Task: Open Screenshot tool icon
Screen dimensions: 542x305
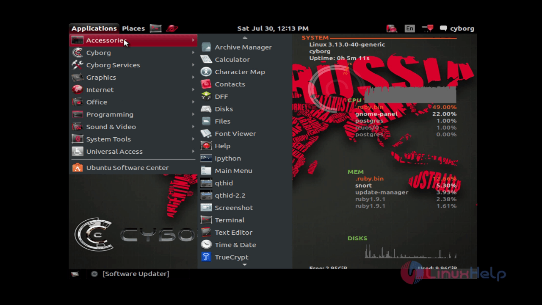Action: [x=206, y=208]
